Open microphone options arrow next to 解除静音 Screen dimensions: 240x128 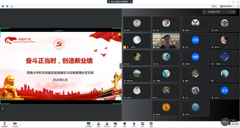tap(10, 124)
